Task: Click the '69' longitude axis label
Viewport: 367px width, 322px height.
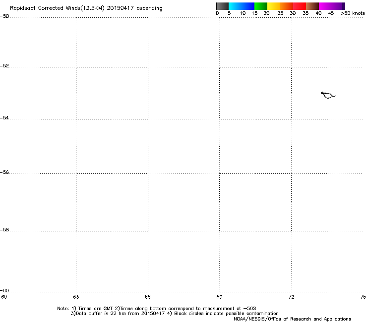Action: pyautogui.click(x=219, y=297)
